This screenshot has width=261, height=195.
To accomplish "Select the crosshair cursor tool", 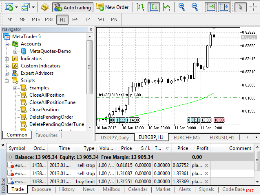I will pyautogui.click(x=254, y=7).
